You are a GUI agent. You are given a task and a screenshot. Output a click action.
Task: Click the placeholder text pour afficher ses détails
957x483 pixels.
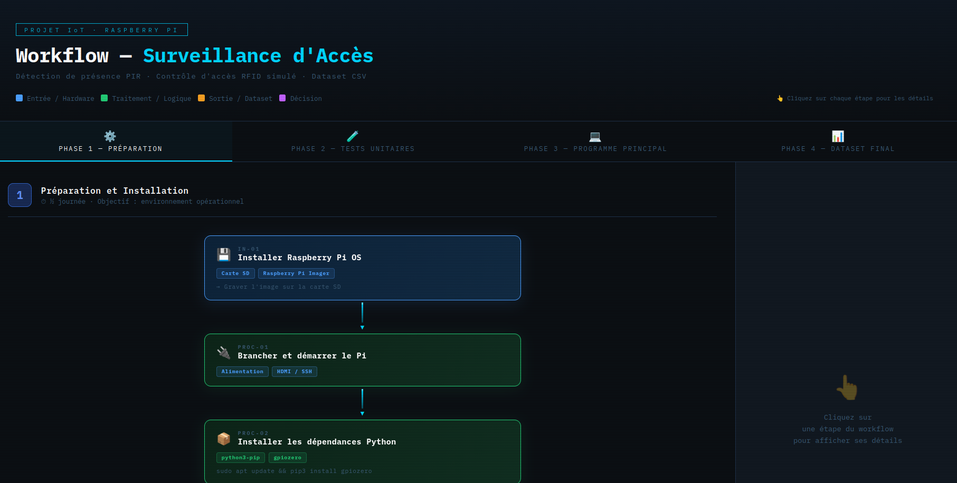tap(848, 441)
